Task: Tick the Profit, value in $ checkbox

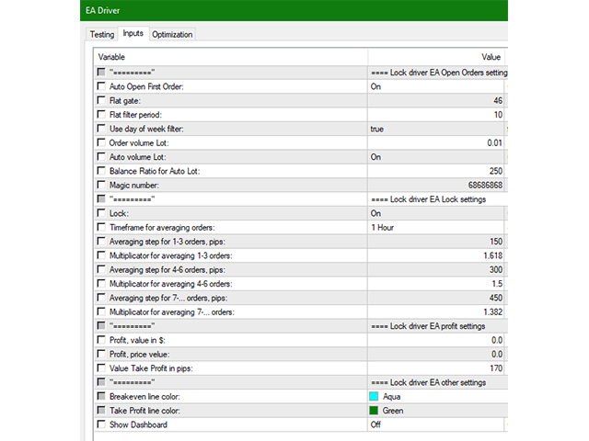Action: 101,340
